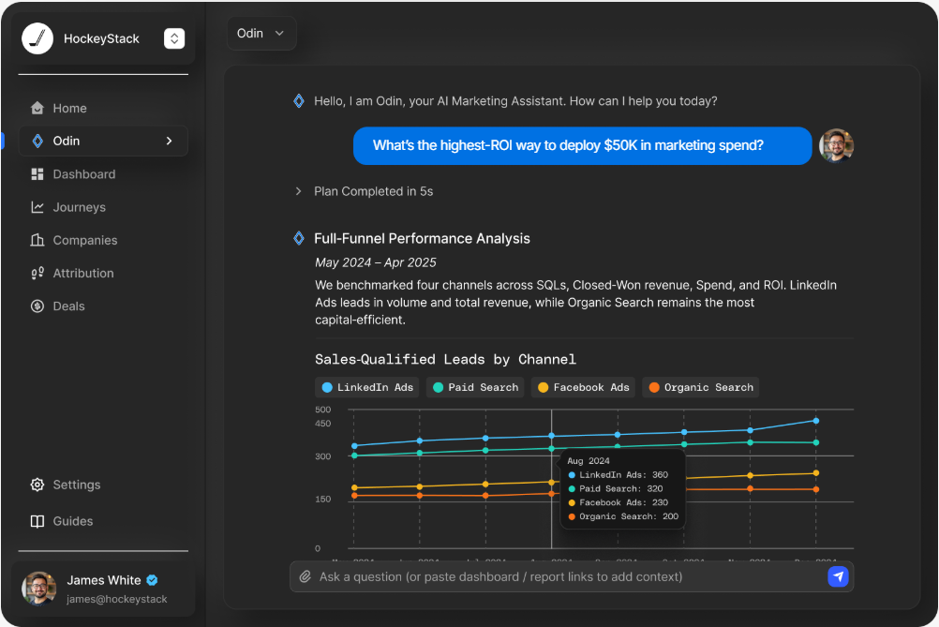Click the Settings gear icon
The image size is (939, 627).
(37, 485)
